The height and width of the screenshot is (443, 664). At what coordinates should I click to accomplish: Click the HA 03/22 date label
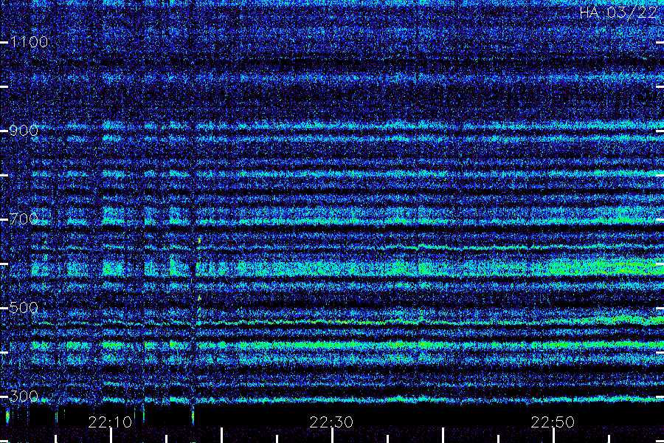(618, 13)
